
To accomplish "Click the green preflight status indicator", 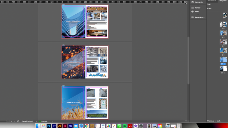I will 40,121.
